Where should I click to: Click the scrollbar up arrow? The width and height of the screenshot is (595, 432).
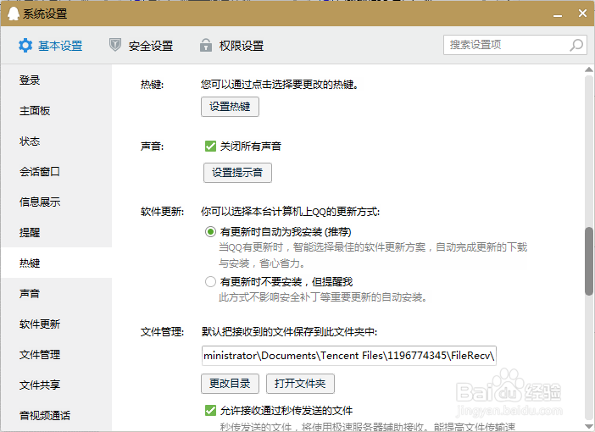[x=588, y=69]
